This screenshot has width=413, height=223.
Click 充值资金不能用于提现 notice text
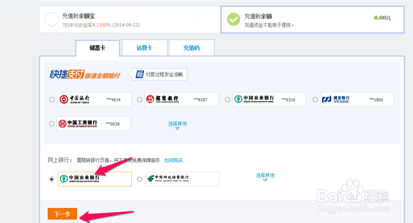click(269, 25)
